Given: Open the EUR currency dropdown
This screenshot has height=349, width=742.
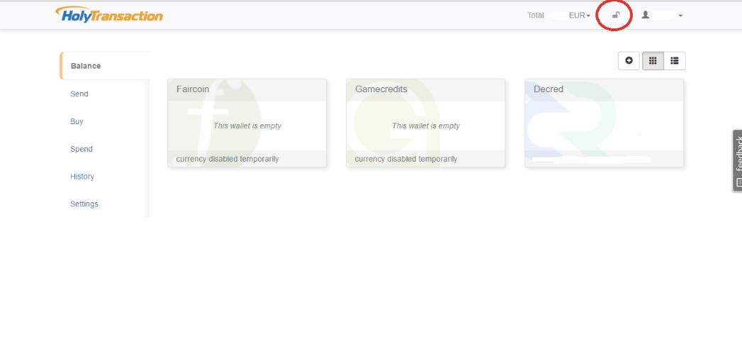Looking at the screenshot, I should (x=580, y=15).
